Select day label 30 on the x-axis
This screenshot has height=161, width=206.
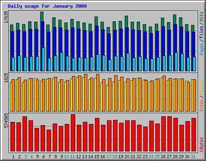click(x=187, y=157)
